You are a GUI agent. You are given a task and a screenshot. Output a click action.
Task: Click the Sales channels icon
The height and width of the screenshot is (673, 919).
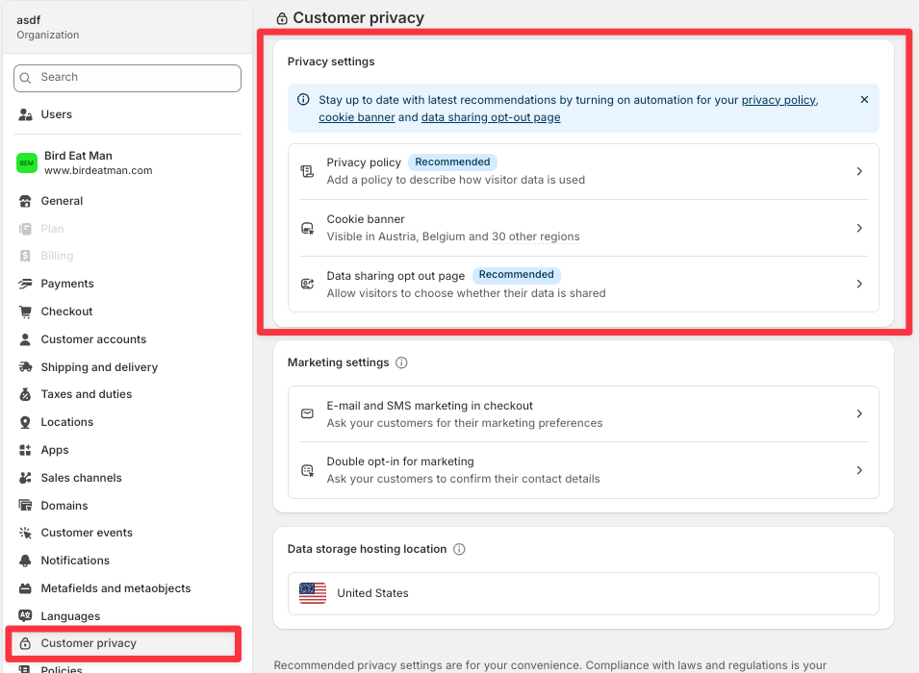[x=25, y=478]
